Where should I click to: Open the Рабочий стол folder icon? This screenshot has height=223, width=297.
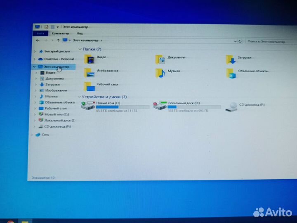coord(89,85)
